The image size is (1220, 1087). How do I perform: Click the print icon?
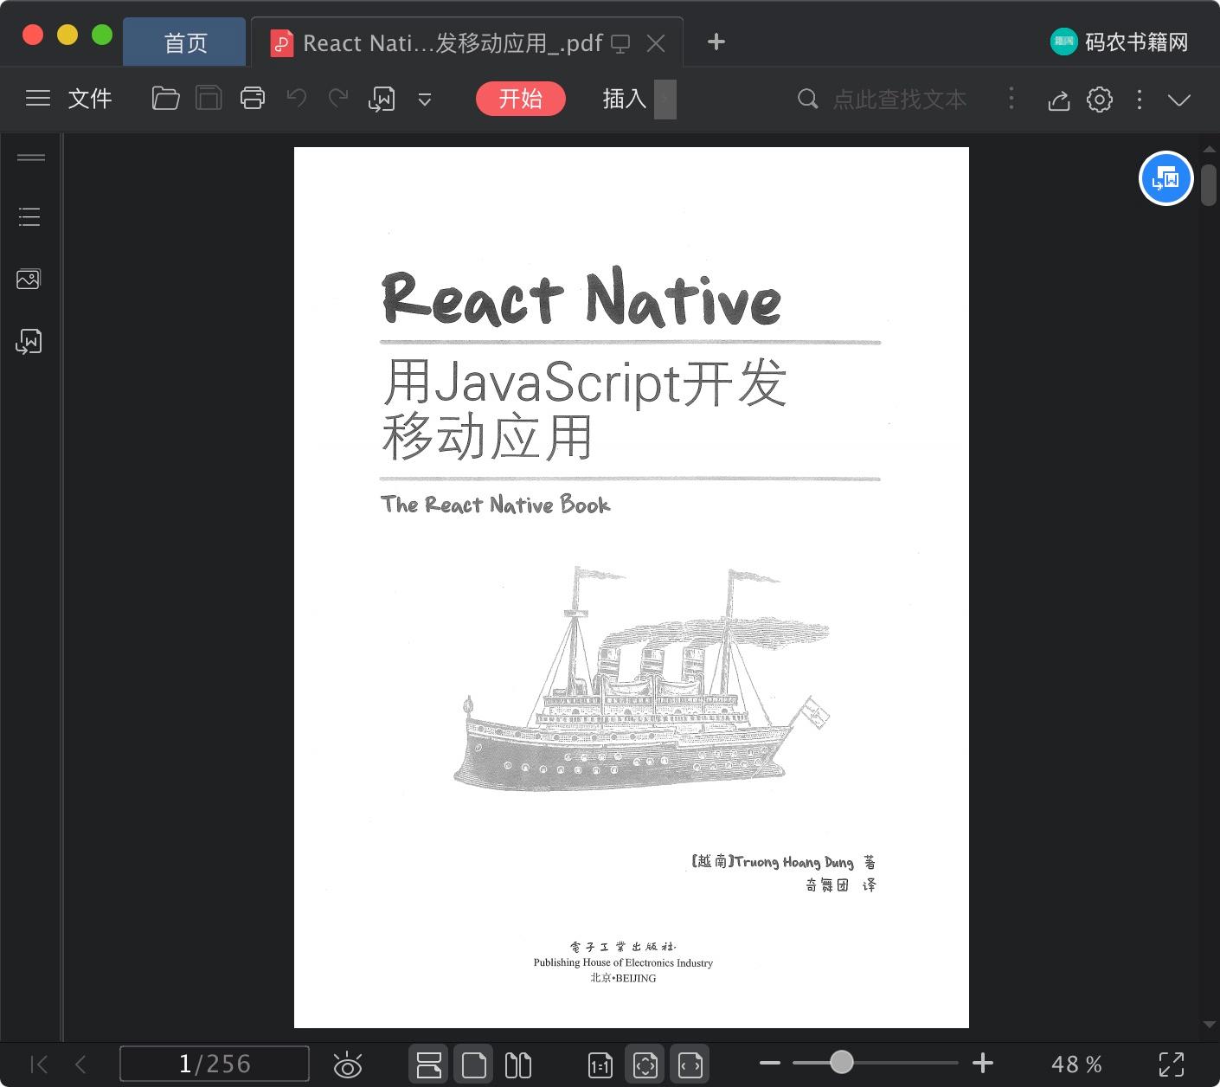pyautogui.click(x=253, y=99)
